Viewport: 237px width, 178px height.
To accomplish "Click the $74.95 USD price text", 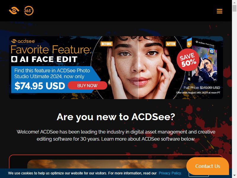I will point(40,86).
